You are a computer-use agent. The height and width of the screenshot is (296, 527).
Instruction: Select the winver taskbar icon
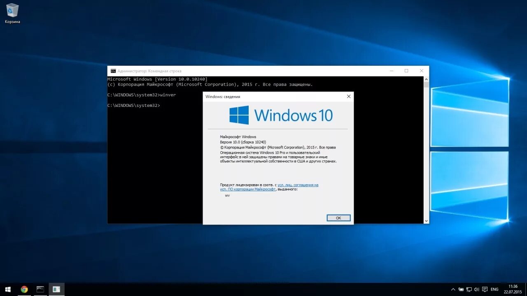point(56,289)
